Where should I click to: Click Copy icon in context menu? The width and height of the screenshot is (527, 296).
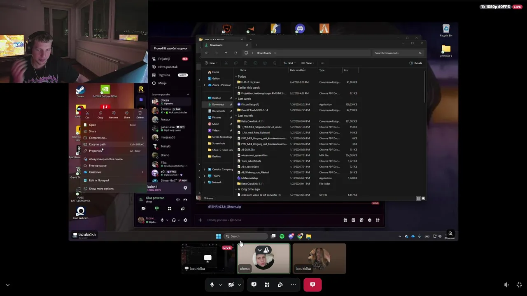point(100,115)
